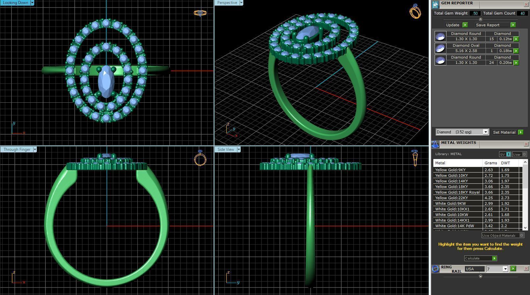Click green arrow beside 0.12tw gem row

click(516, 39)
